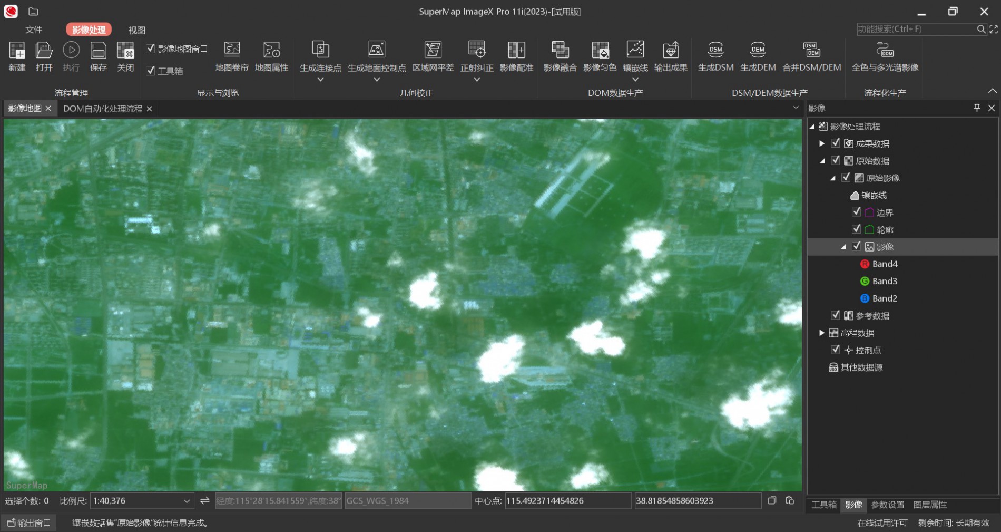Close the 影像地图 tab
Image resolution: width=1001 pixels, height=532 pixels.
(x=48, y=108)
